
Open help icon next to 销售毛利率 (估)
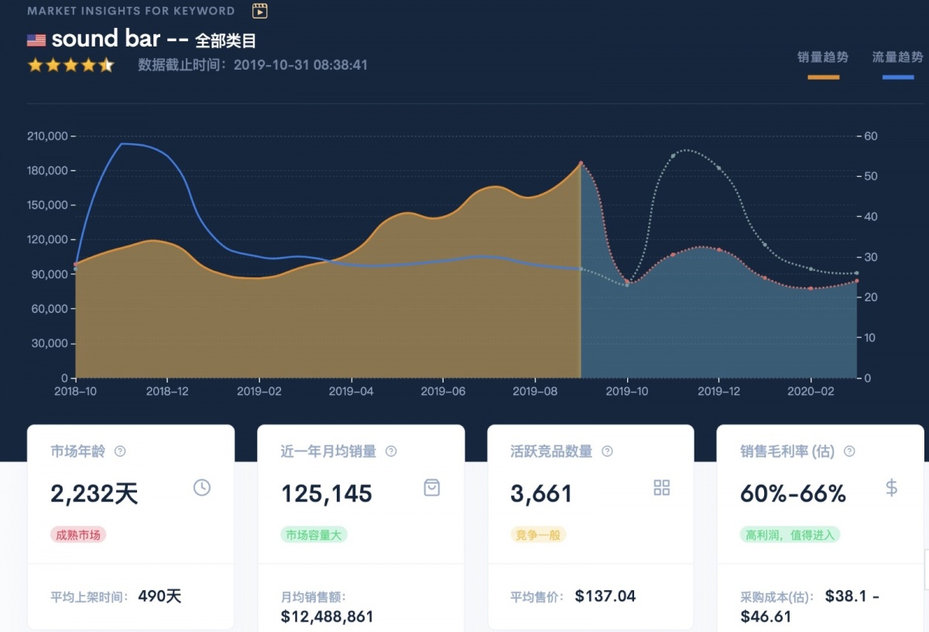[x=849, y=452]
